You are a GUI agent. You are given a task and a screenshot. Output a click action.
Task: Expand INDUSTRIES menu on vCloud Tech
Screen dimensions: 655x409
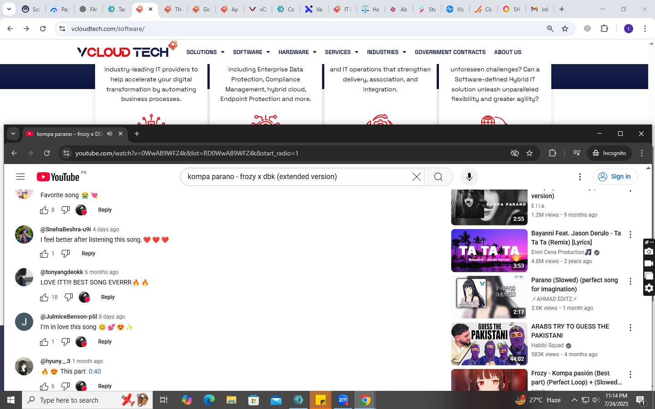pyautogui.click(x=386, y=52)
